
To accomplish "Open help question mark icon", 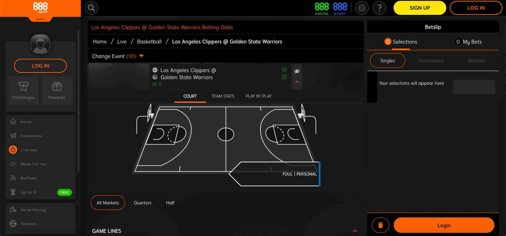I will [x=379, y=8].
